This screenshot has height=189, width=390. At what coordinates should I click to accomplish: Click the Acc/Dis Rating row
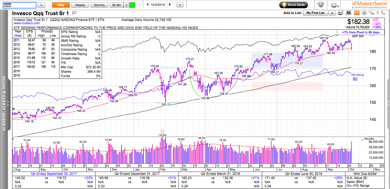point(81,45)
